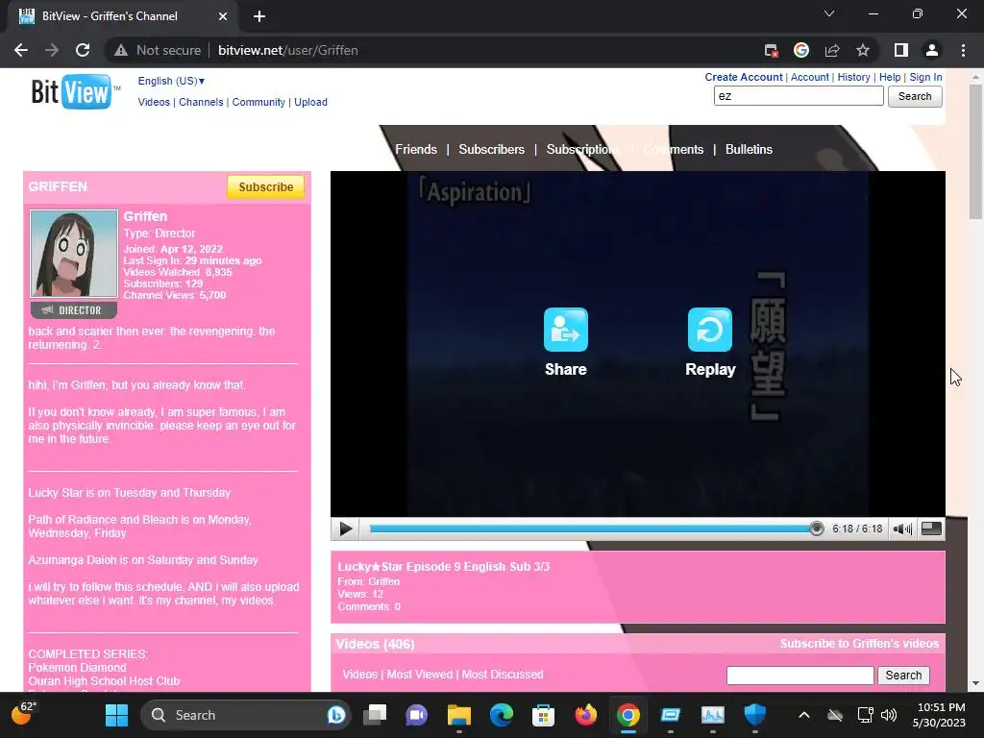
Task: Click the Windows taskbar Search box
Action: pyautogui.click(x=245, y=715)
